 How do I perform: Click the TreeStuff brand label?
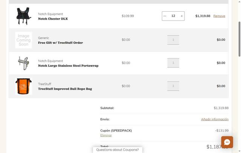point(44,84)
